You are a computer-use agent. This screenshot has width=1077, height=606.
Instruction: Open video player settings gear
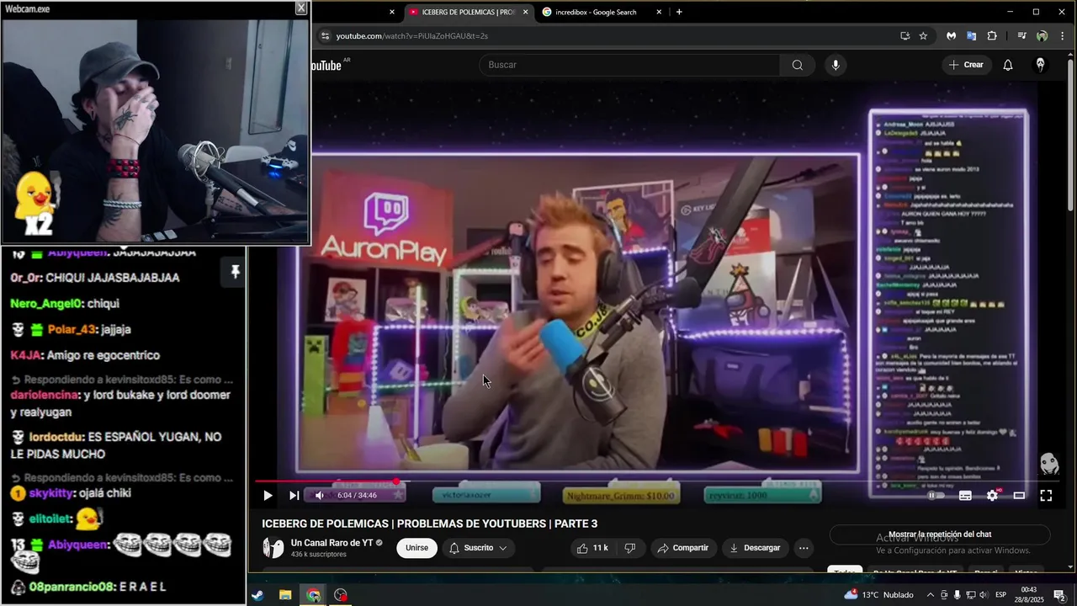point(992,496)
